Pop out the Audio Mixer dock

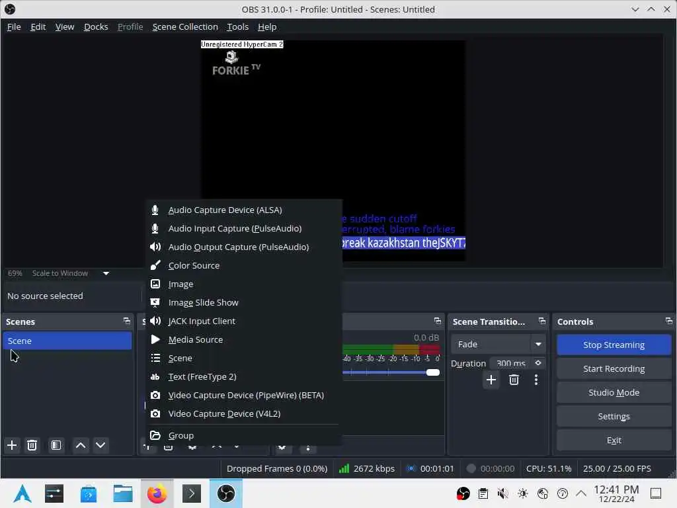(x=438, y=321)
